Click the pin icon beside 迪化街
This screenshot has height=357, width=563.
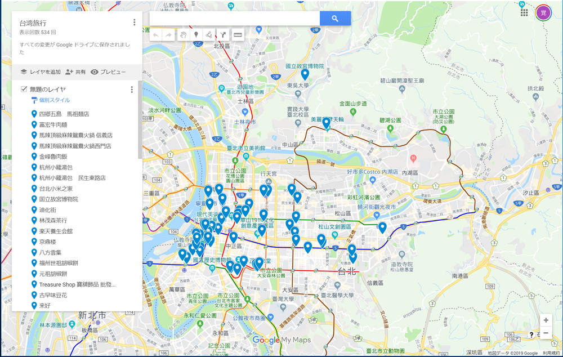(34, 209)
